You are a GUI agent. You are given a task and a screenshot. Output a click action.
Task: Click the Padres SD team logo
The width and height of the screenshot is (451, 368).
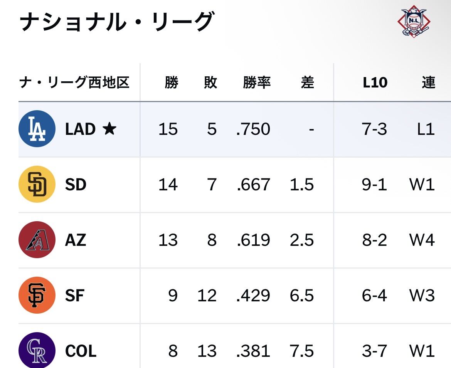[x=37, y=184]
